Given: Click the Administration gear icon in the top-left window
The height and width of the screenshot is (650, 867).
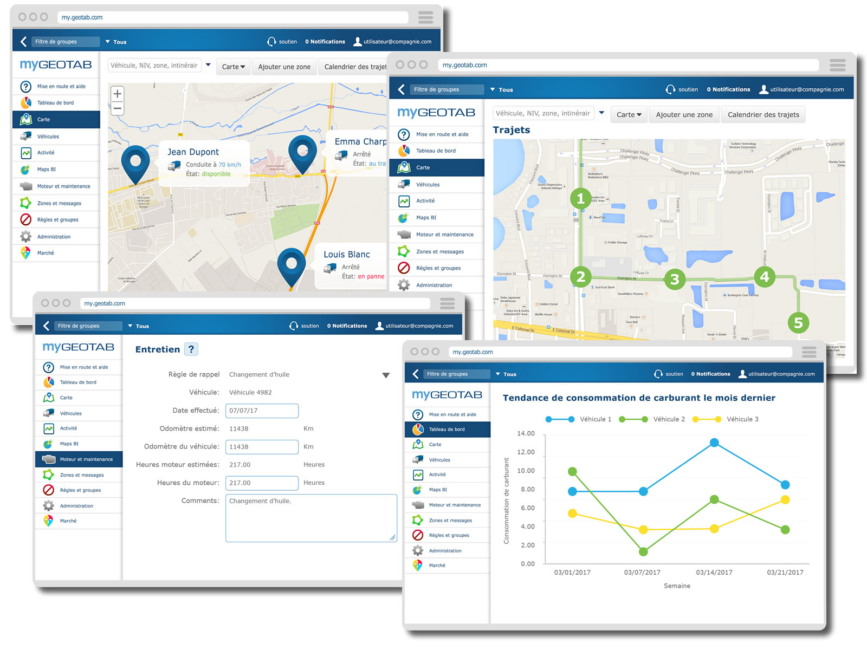Looking at the screenshot, I should 26,237.
